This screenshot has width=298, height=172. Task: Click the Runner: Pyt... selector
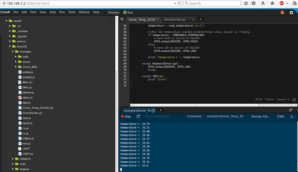pos(261,116)
